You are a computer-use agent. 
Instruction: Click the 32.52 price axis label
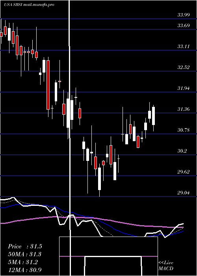click(x=184, y=67)
